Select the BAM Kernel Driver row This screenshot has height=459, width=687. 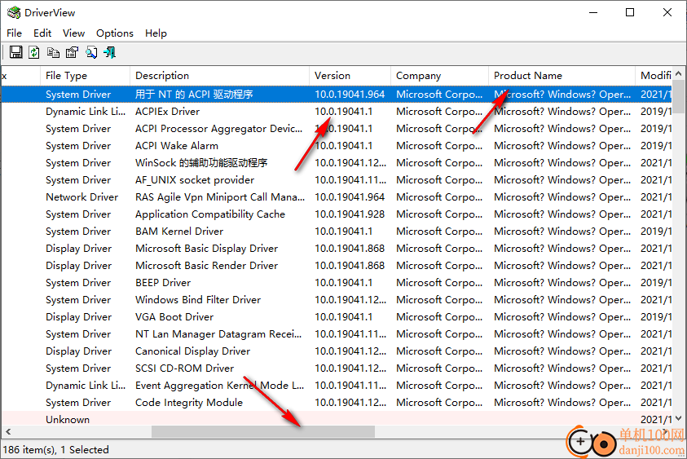pos(337,231)
